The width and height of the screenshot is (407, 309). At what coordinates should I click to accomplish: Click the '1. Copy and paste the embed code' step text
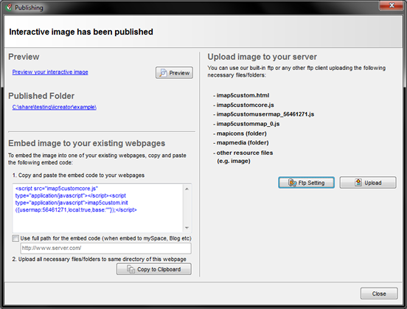click(78, 176)
